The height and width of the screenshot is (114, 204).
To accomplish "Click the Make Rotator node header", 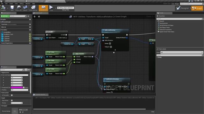I will (84, 54).
